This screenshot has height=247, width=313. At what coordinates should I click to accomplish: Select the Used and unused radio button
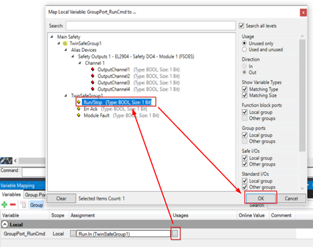244,49
